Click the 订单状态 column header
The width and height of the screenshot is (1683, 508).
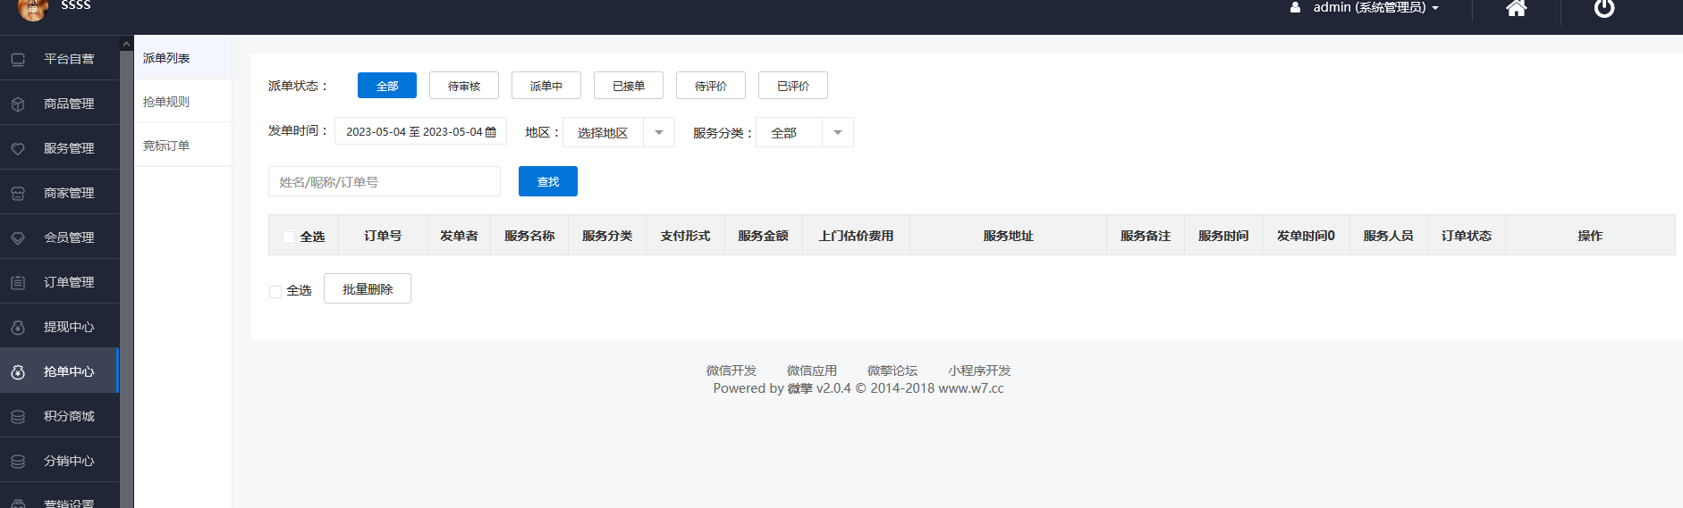pyautogui.click(x=1467, y=236)
